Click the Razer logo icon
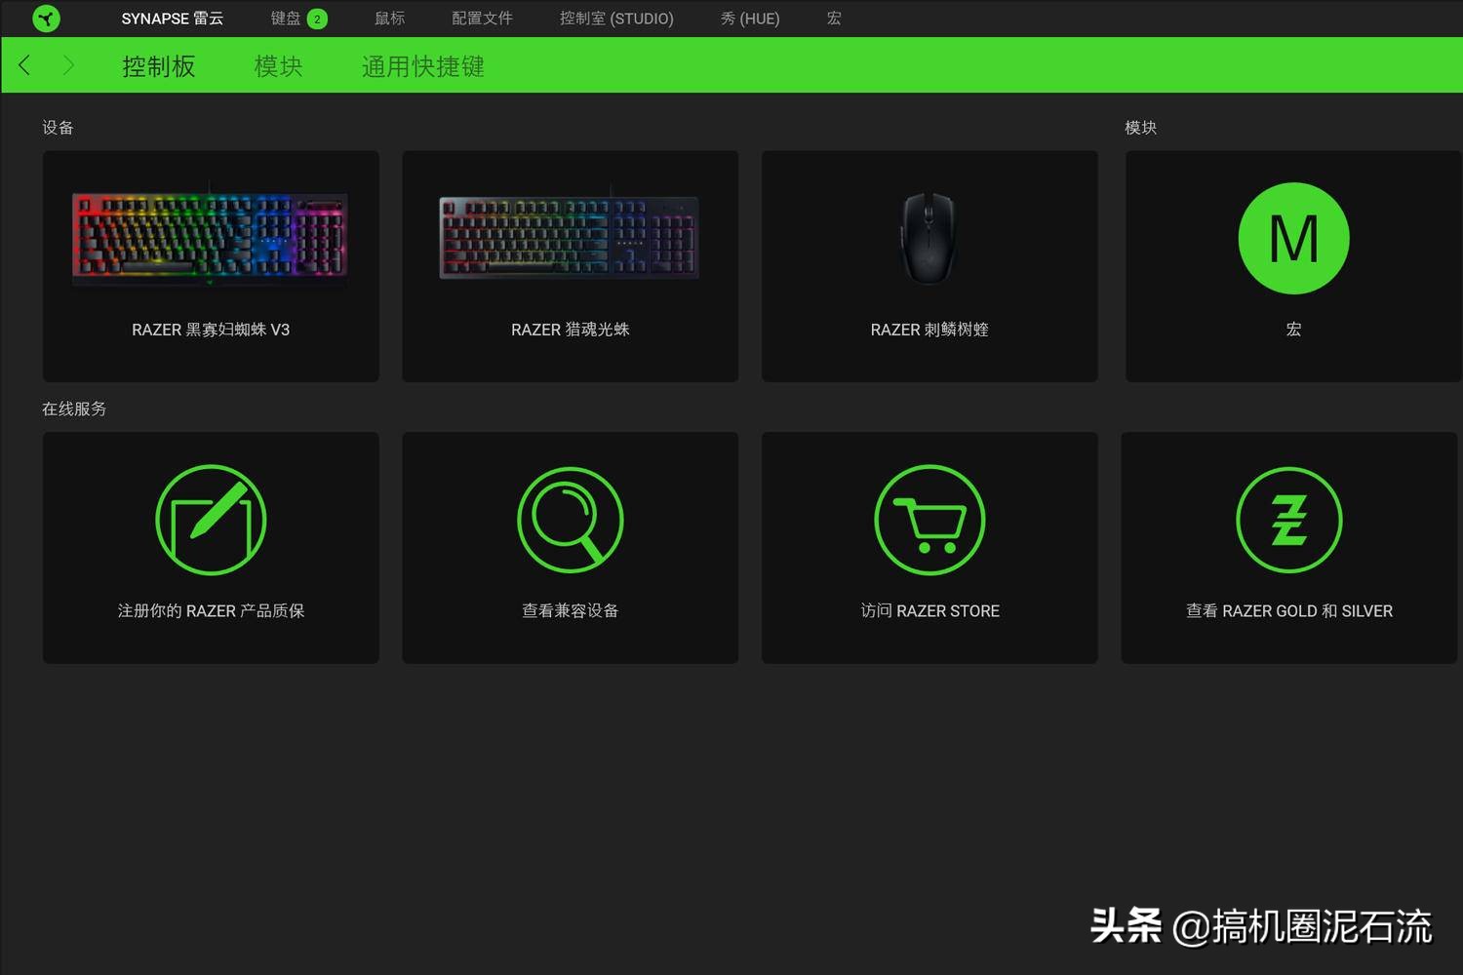 [x=46, y=18]
